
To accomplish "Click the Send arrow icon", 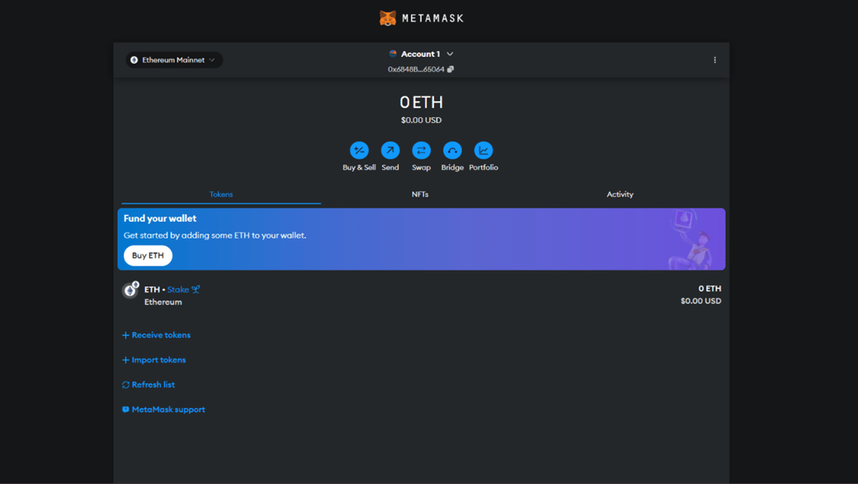I will pyautogui.click(x=390, y=151).
